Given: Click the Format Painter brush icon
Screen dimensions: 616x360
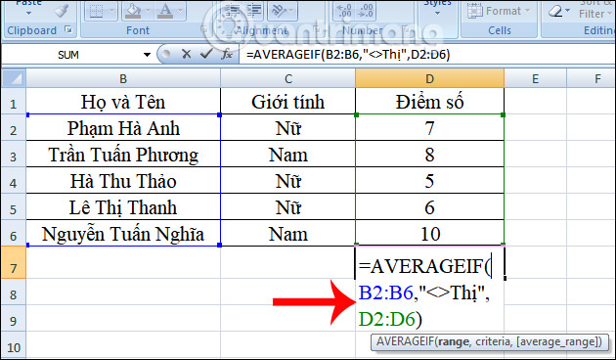Looking at the screenshot, I should (61, 12).
